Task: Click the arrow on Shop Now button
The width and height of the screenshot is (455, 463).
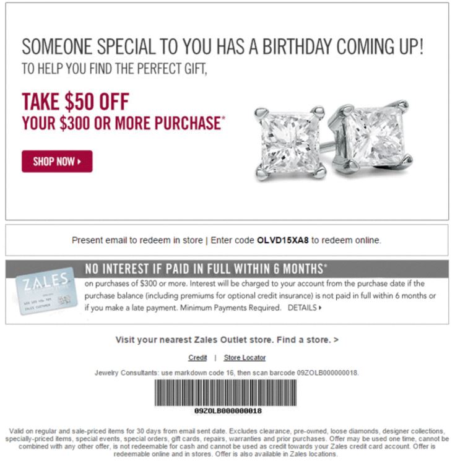Action: click(79, 162)
